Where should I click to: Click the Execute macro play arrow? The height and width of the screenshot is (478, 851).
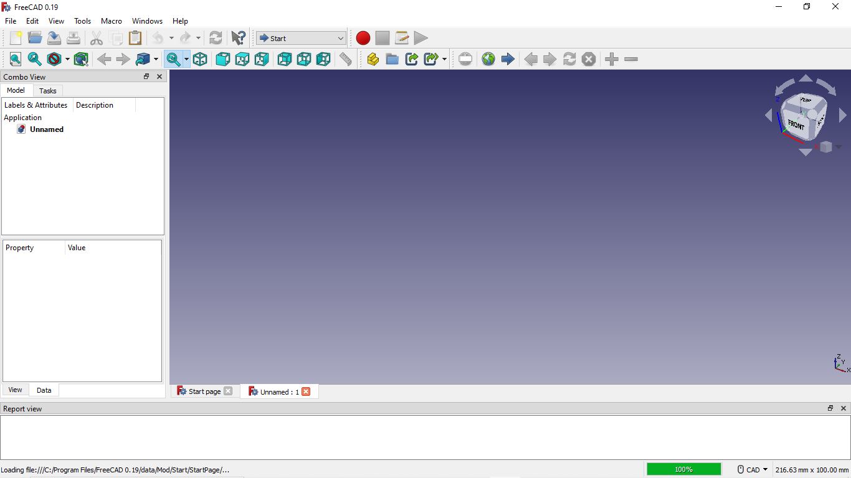coord(421,38)
